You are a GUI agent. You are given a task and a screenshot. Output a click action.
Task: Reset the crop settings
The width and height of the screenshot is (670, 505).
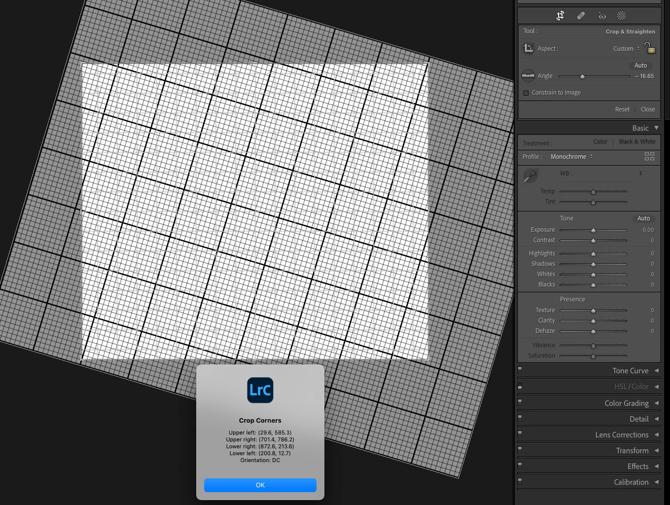point(622,109)
